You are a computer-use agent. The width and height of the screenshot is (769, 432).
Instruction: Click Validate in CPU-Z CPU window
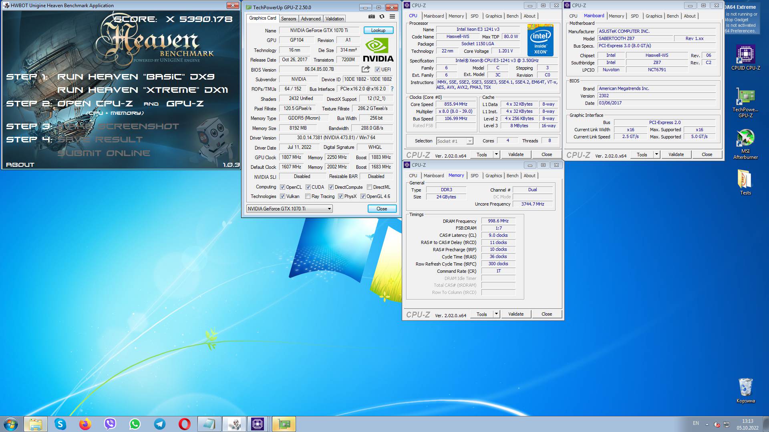point(516,154)
